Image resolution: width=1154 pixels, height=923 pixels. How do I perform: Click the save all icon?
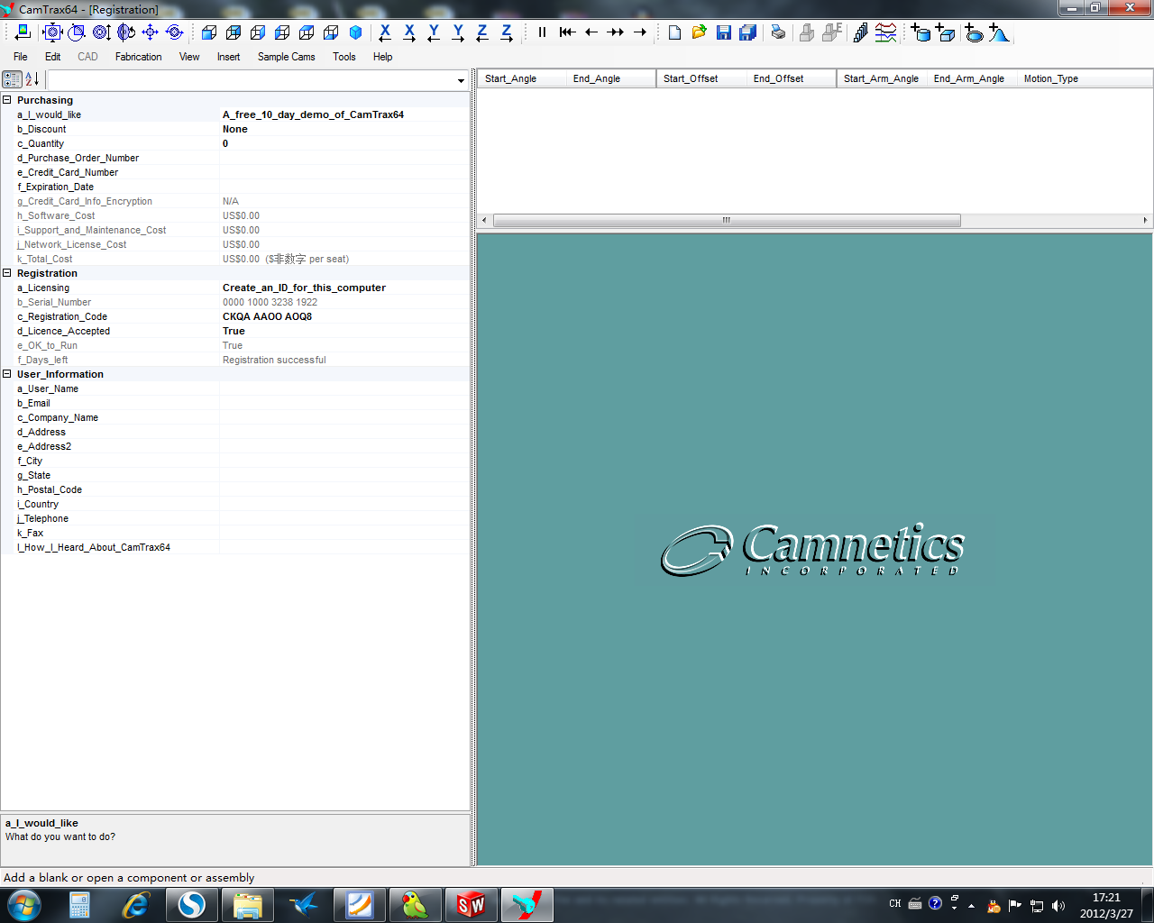pos(747,32)
